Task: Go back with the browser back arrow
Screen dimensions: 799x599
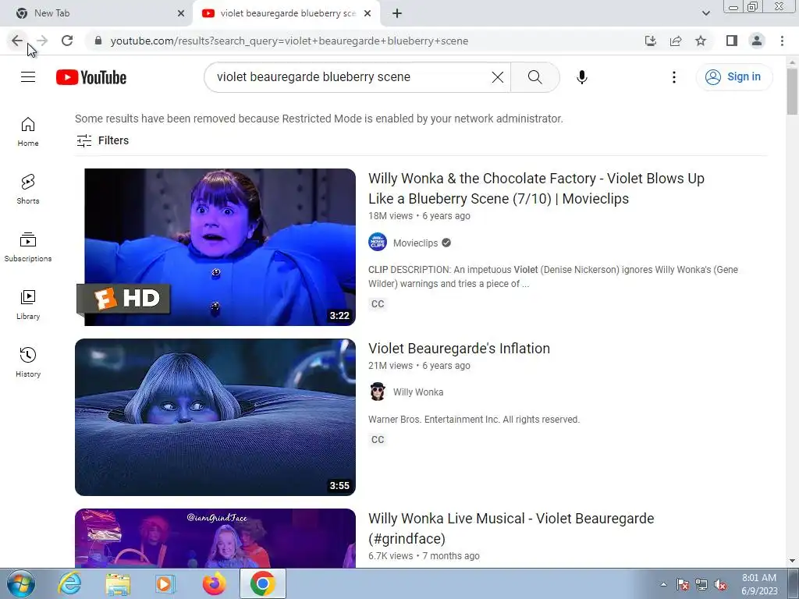Action: click(17, 41)
